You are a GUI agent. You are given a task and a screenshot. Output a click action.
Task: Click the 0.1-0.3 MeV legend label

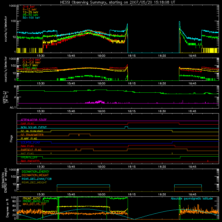[31, 60]
